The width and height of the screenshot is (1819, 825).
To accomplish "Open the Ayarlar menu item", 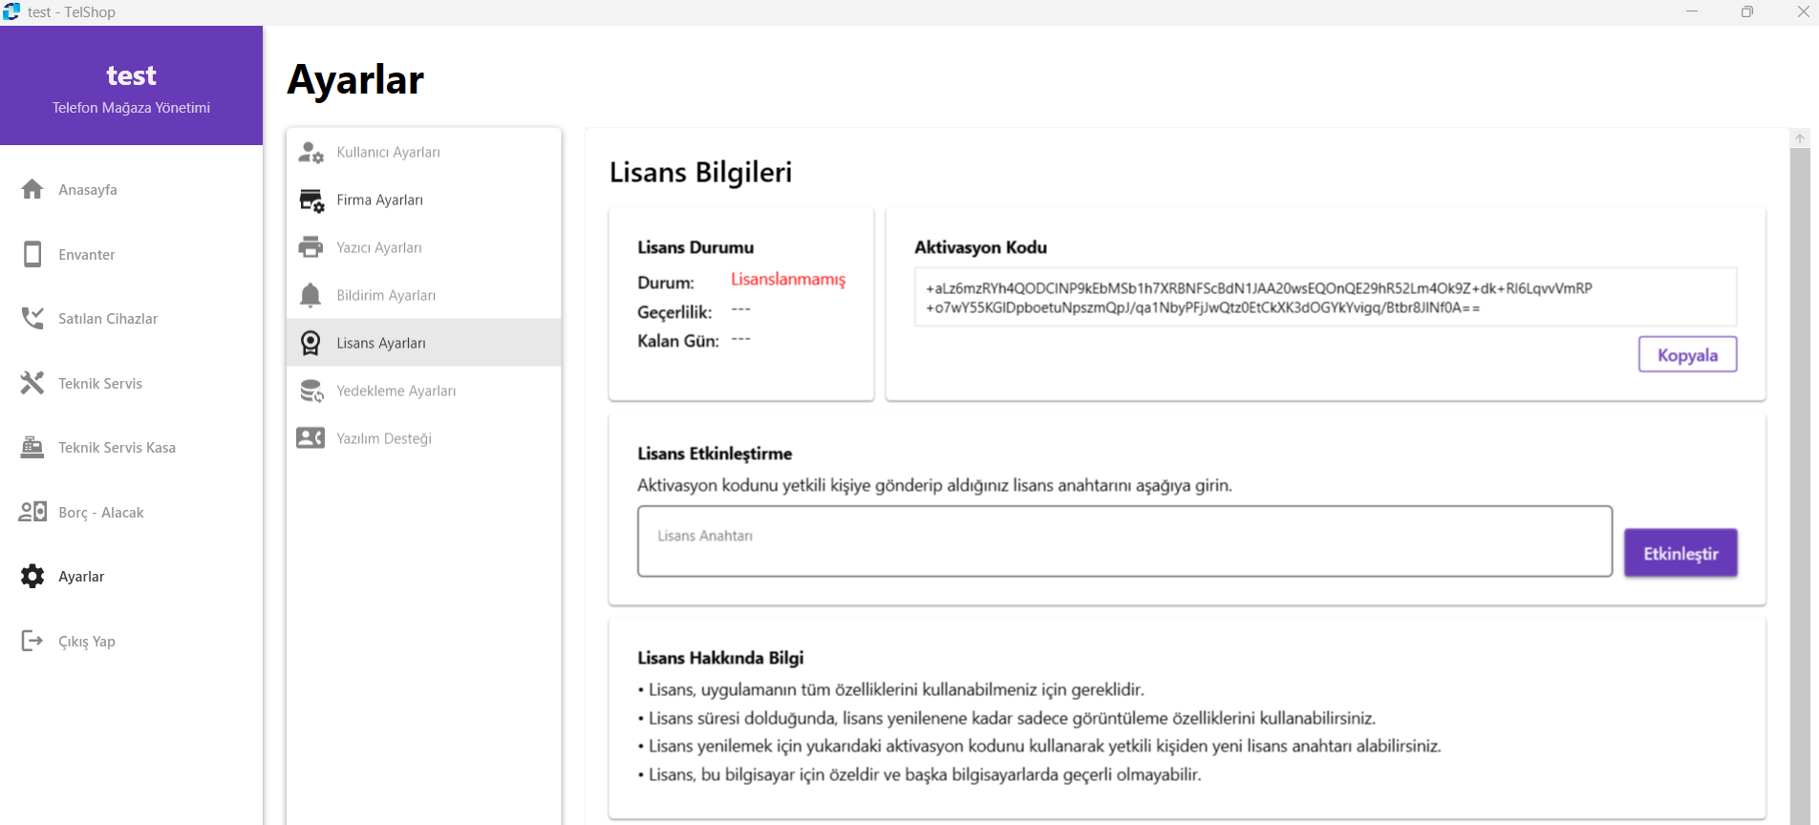I will pos(81,577).
